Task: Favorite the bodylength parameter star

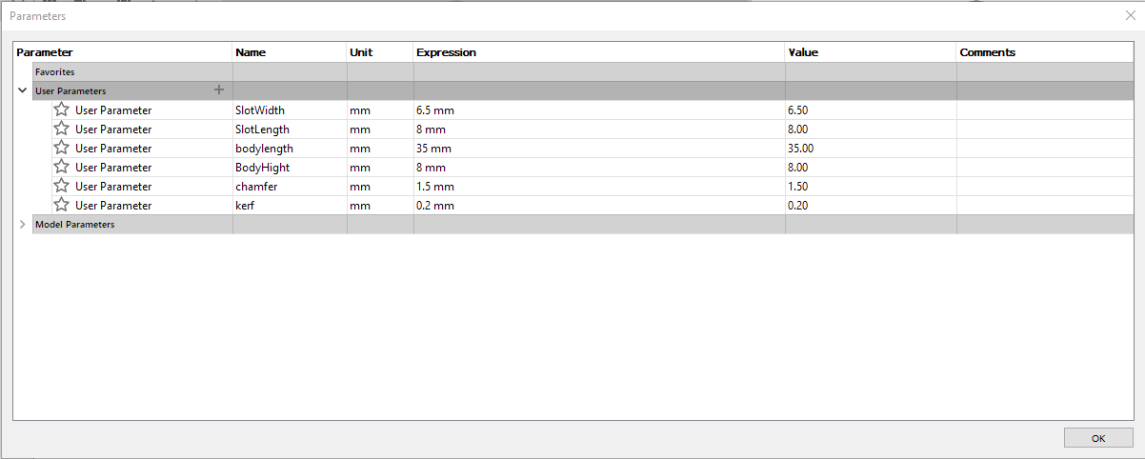Action: pyautogui.click(x=62, y=148)
